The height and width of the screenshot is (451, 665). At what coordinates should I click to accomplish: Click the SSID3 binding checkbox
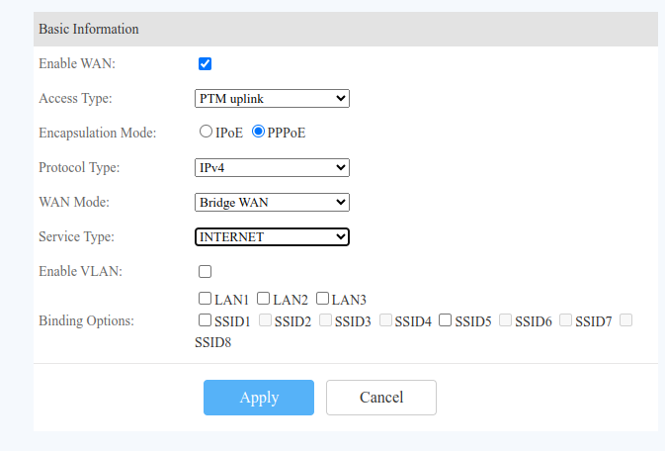[325, 320]
